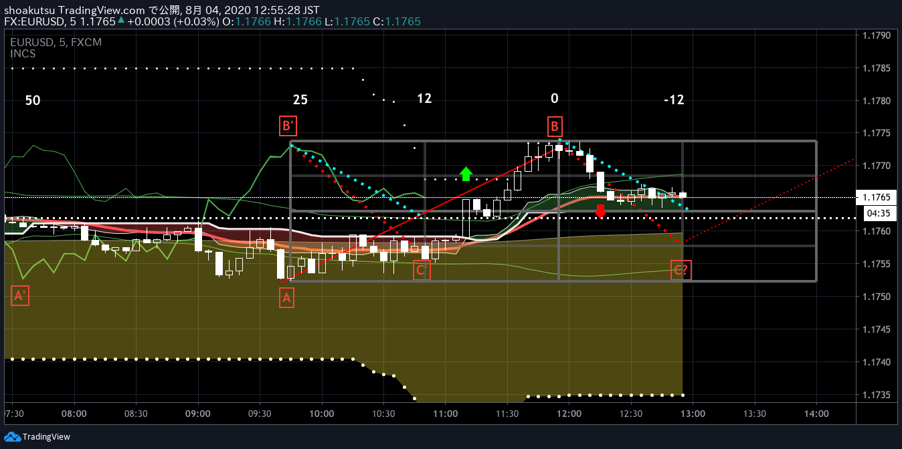902x449 pixels.
Task: Click the white 25 number annotation
Action: [300, 100]
